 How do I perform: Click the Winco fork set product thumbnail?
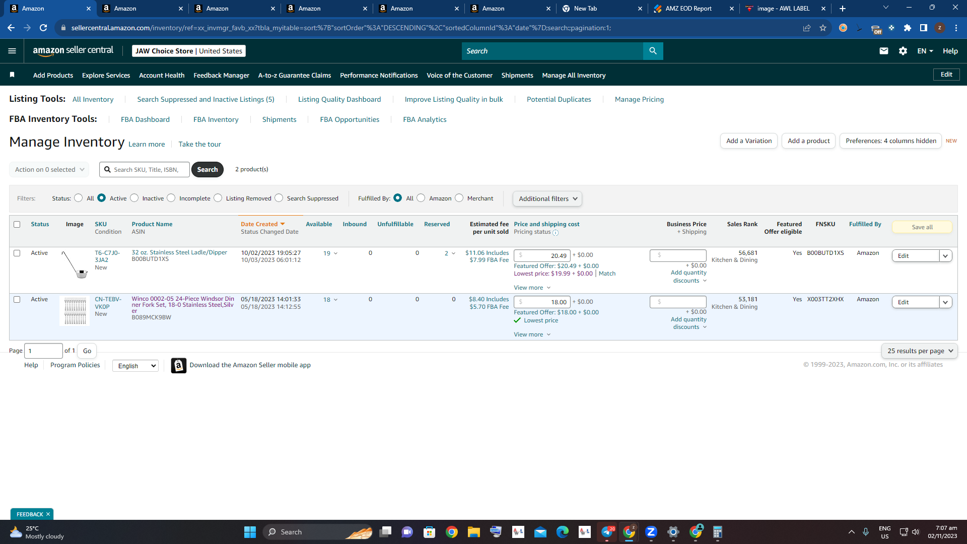(75, 311)
